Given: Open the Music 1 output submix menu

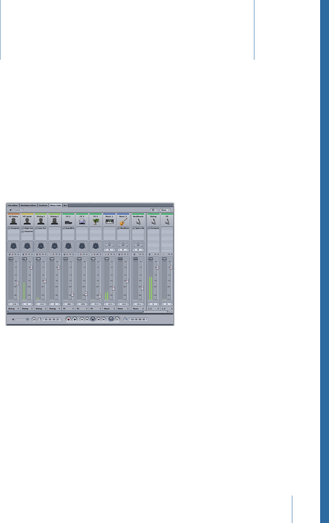Looking at the screenshot, I should 110,308.
